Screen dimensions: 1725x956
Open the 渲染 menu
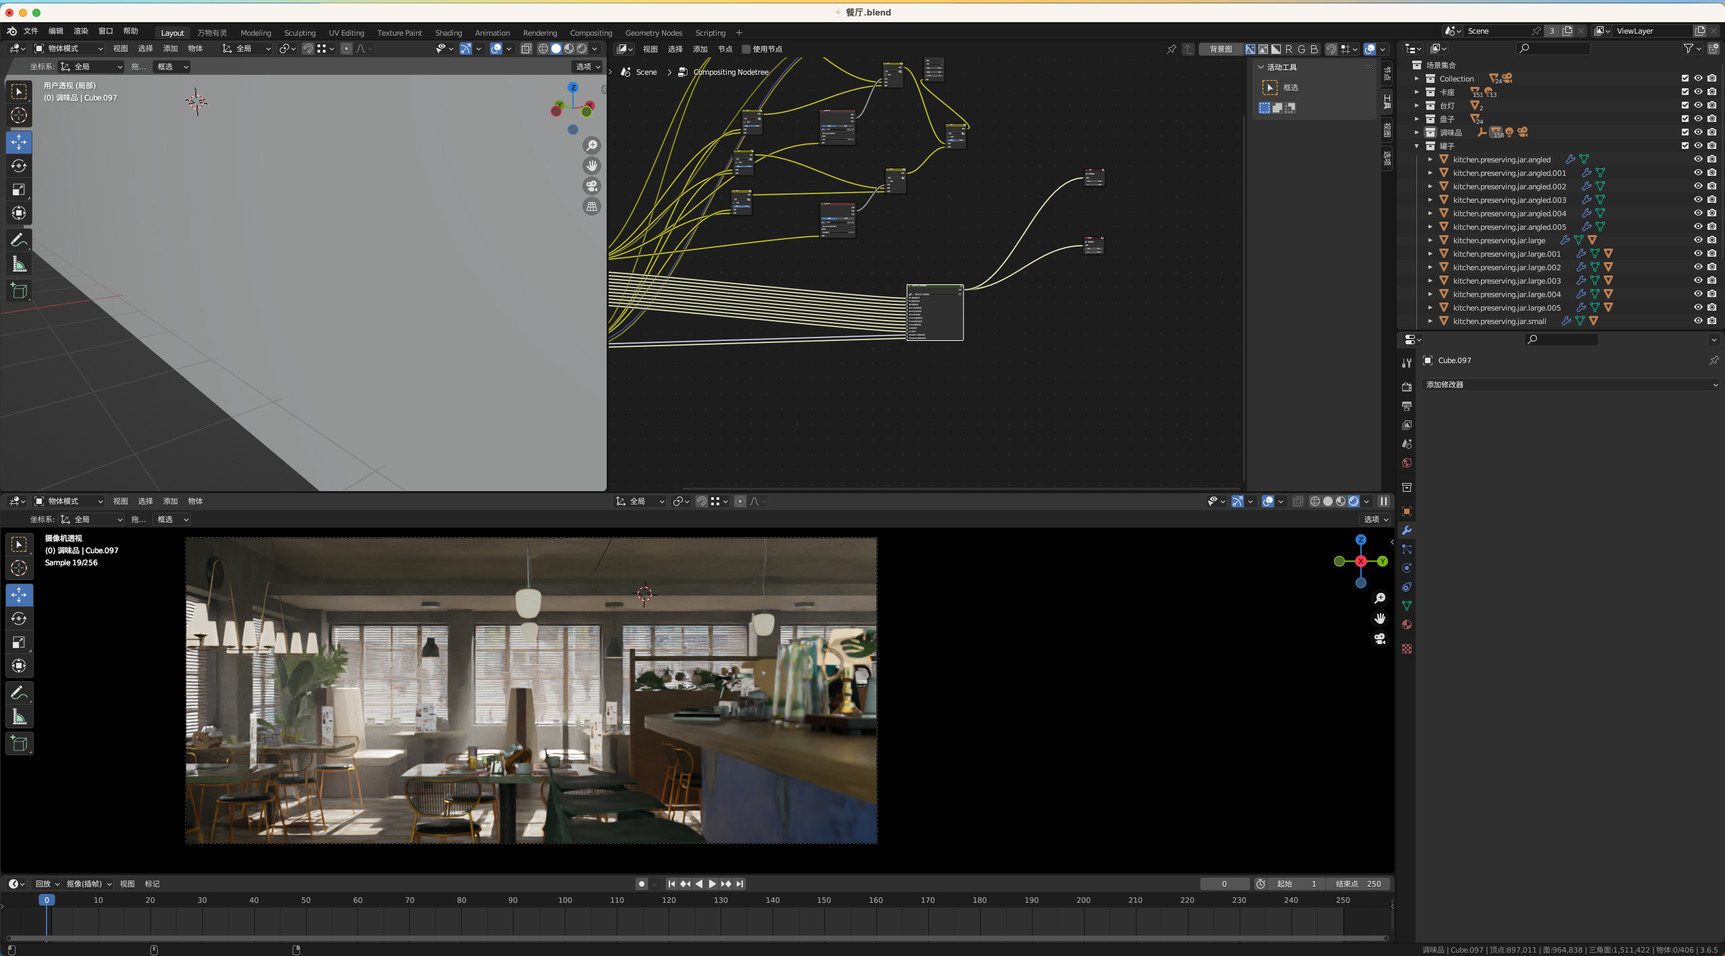click(x=80, y=31)
